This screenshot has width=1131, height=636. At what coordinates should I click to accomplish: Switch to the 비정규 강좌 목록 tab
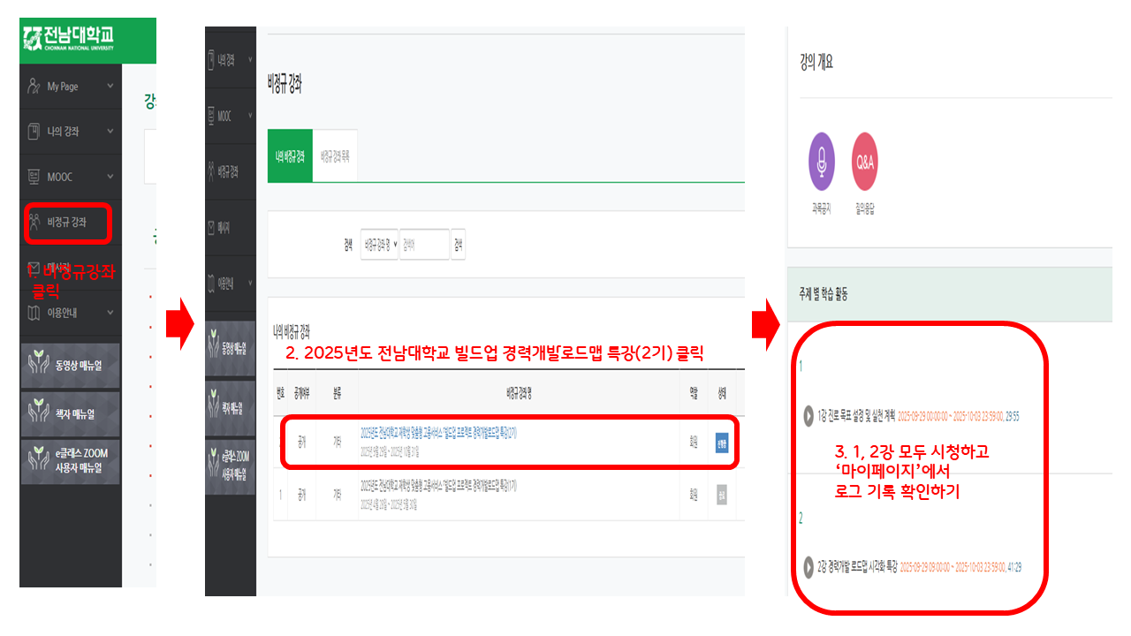click(335, 155)
